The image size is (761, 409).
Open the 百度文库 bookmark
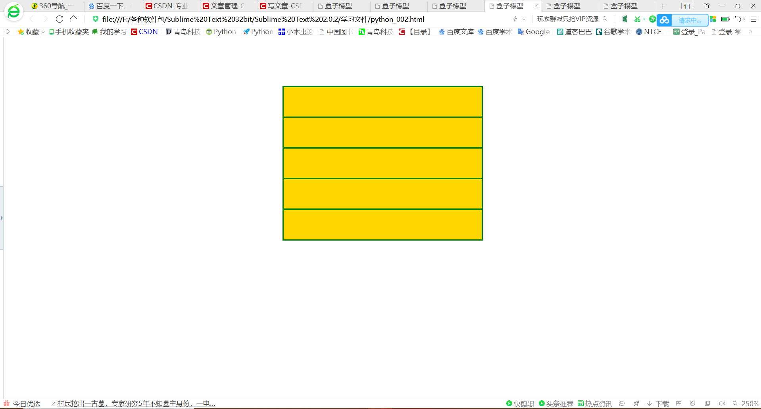[456, 32]
